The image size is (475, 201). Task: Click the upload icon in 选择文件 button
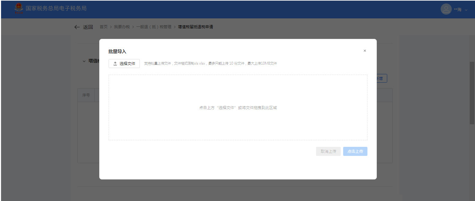click(x=115, y=64)
